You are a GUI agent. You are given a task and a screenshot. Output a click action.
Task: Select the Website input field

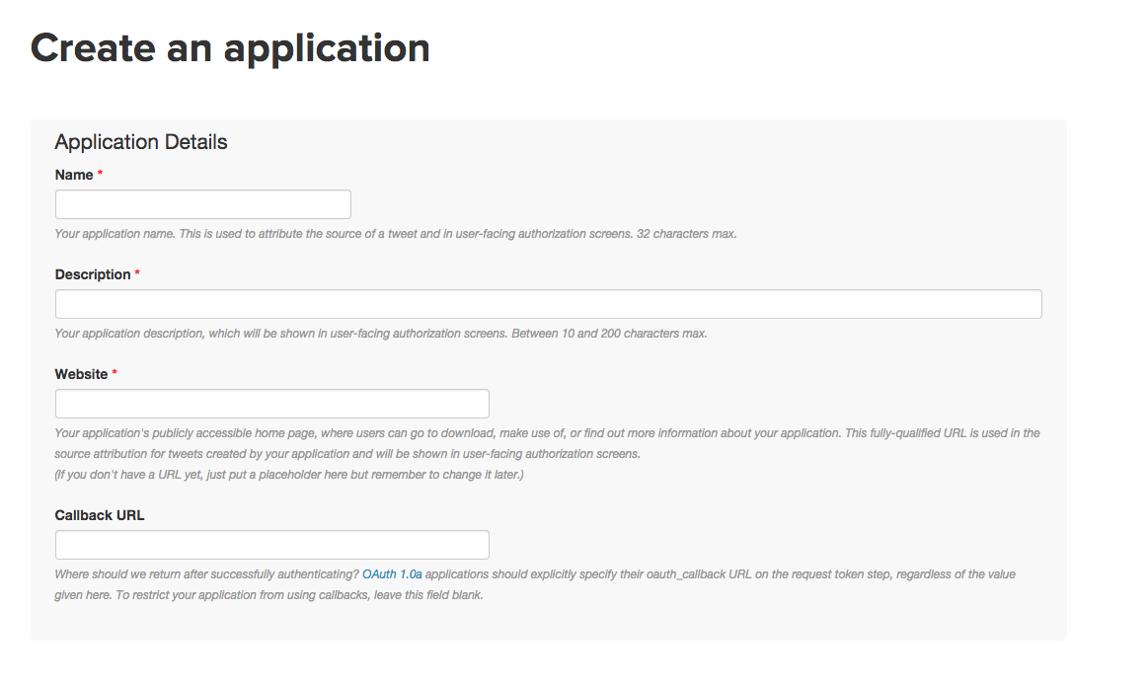click(x=271, y=404)
